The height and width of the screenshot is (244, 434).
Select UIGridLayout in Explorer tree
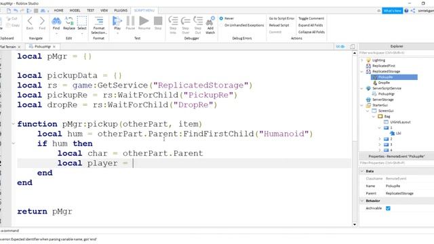click(x=400, y=122)
